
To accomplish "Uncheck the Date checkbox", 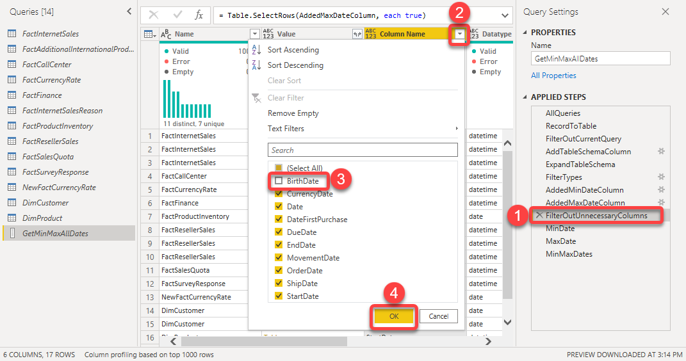I will coord(279,206).
